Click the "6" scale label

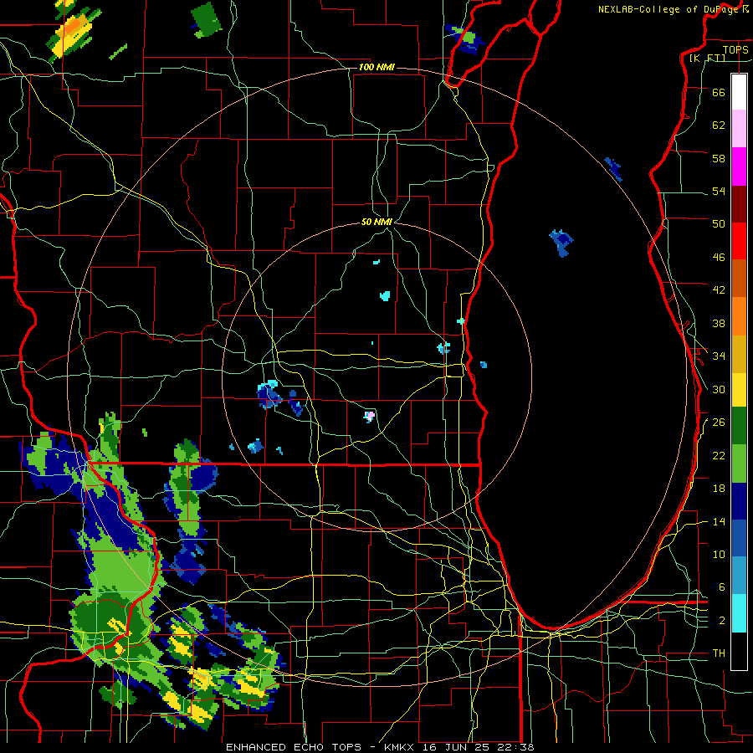722,587
